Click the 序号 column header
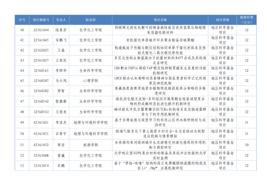This screenshot has height=189, width=267. [x=22, y=20]
